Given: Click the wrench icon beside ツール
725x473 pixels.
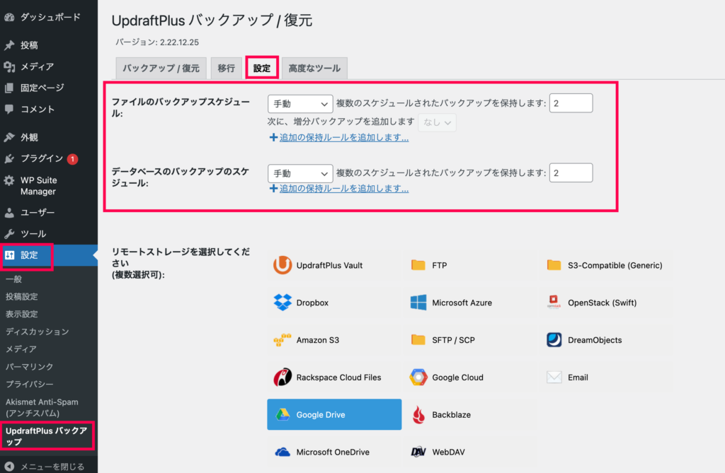Looking at the screenshot, I should click(9, 234).
